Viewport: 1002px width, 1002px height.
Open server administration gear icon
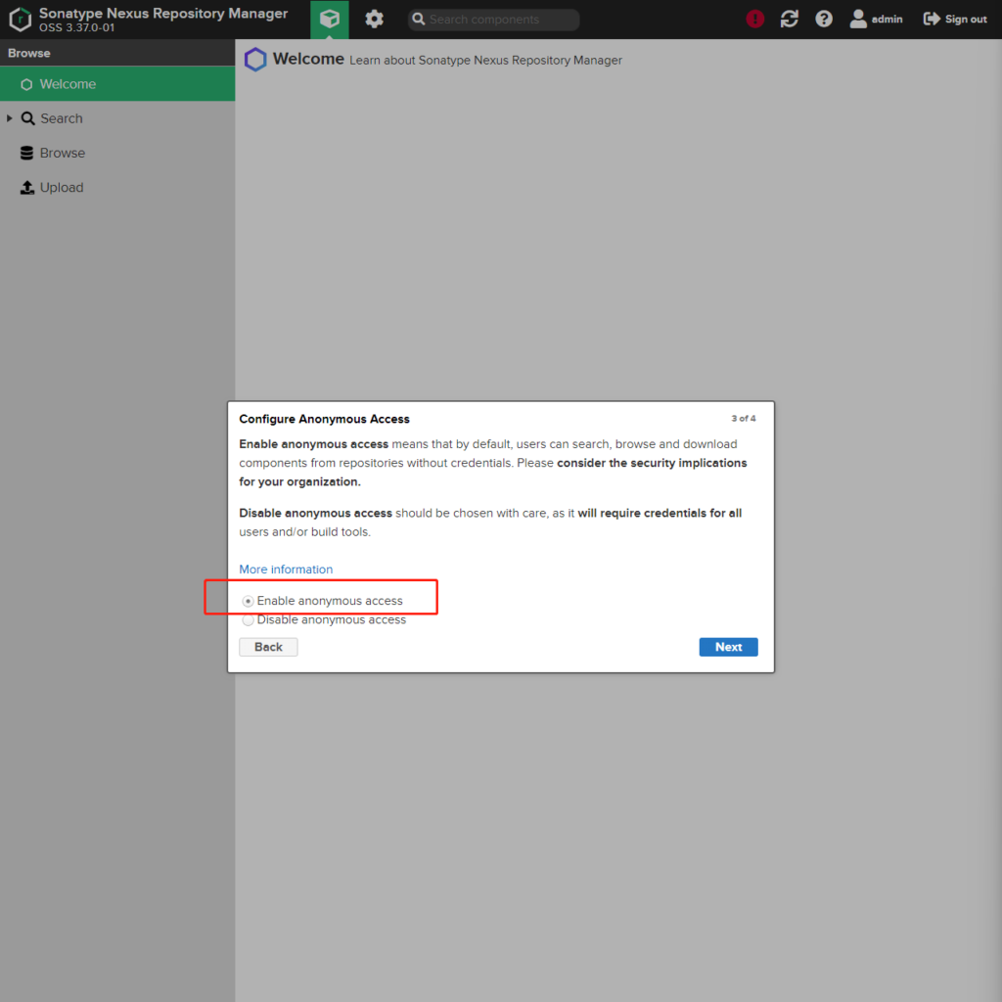point(375,20)
